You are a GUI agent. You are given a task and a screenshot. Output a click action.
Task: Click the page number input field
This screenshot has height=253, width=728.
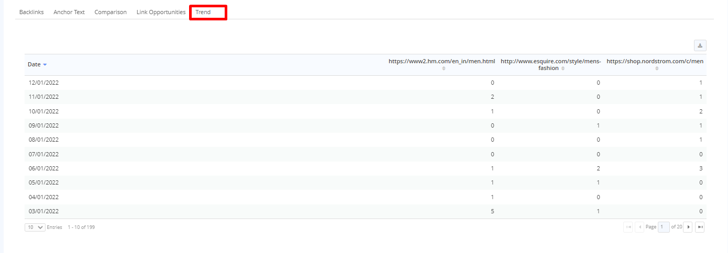click(664, 227)
